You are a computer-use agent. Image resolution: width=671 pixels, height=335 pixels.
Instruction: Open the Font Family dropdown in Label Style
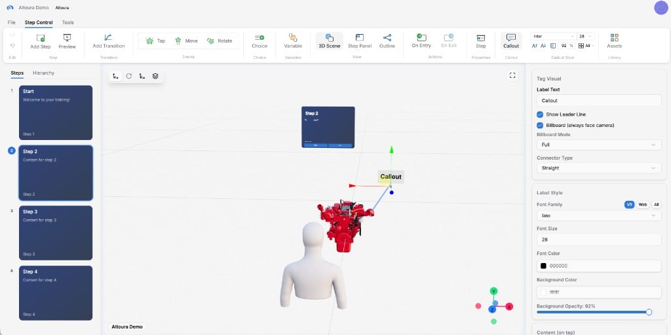pos(599,216)
